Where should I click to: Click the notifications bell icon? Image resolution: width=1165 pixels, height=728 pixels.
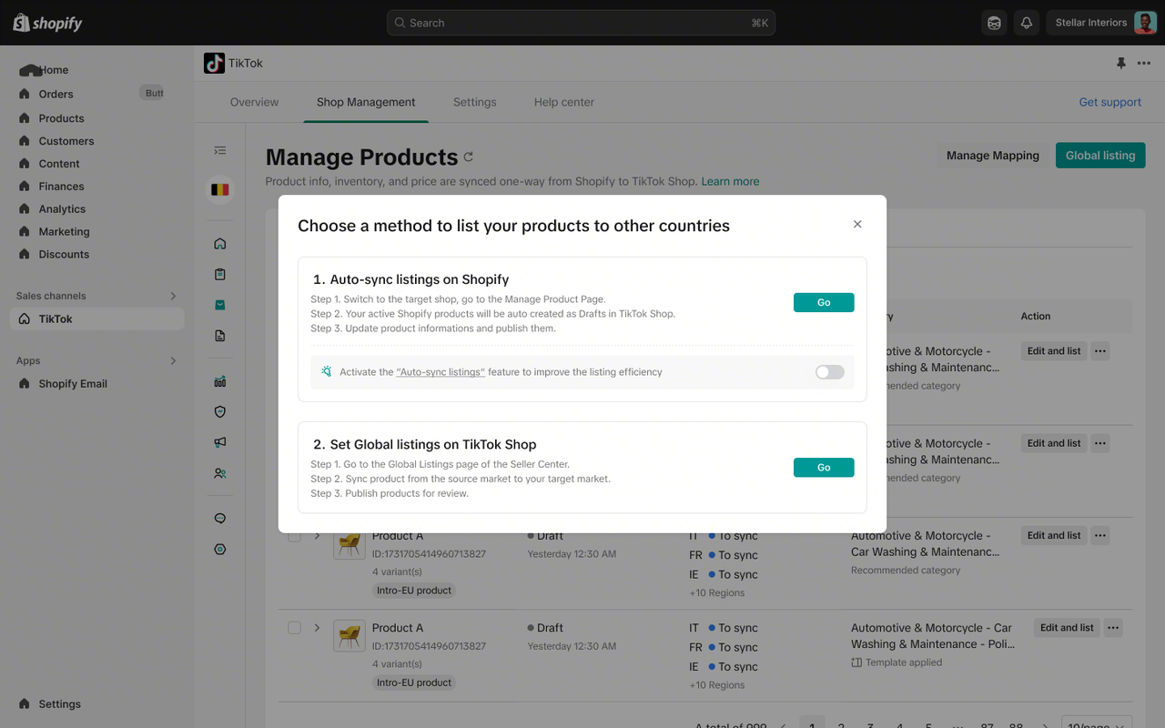point(1027,23)
